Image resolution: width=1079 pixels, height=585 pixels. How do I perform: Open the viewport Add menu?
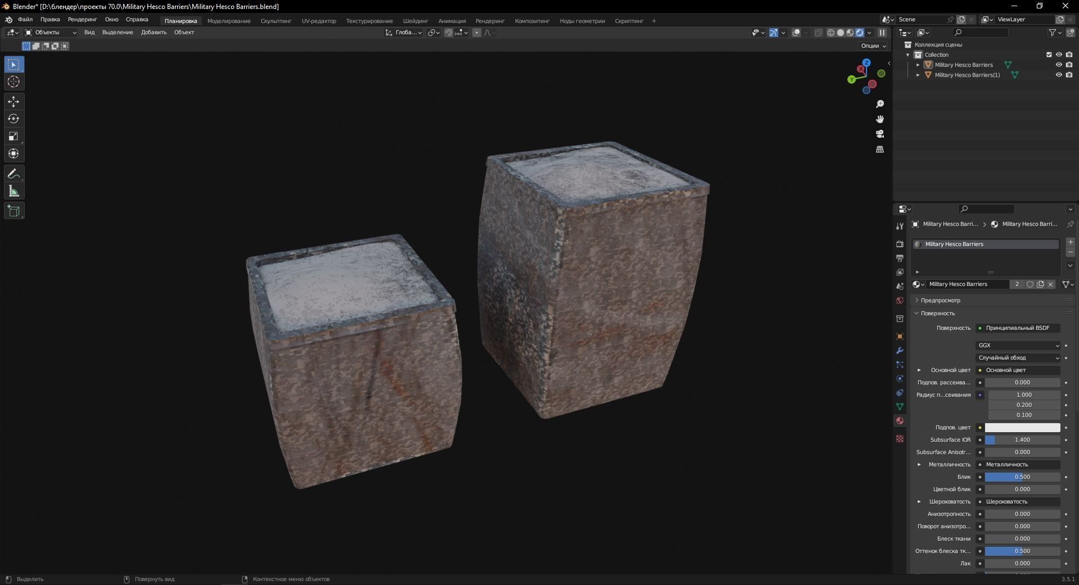coord(154,33)
